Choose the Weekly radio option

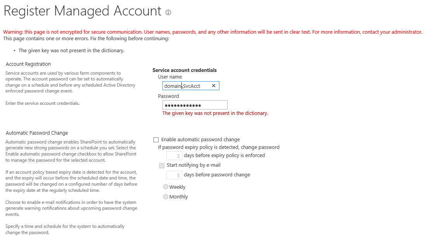pos(166,187)
